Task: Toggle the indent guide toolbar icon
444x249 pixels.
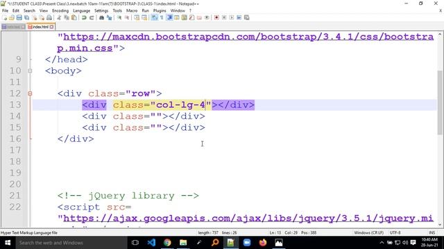Action: point(169,17)
